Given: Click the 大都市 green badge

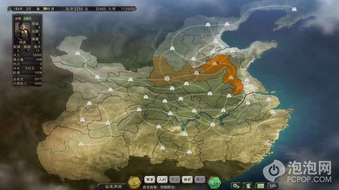Looking at the screenshot, I should pyautogui.click(x=27, y=19).
